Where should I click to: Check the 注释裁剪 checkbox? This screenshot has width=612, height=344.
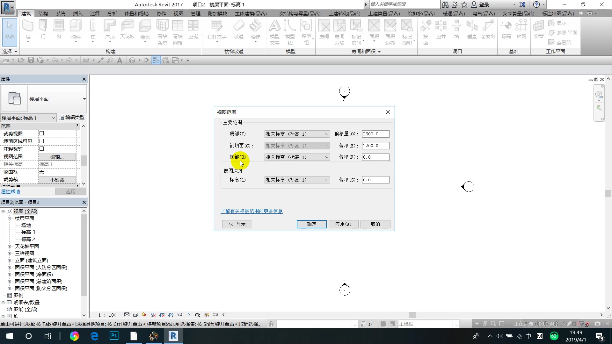pos(41,149)
